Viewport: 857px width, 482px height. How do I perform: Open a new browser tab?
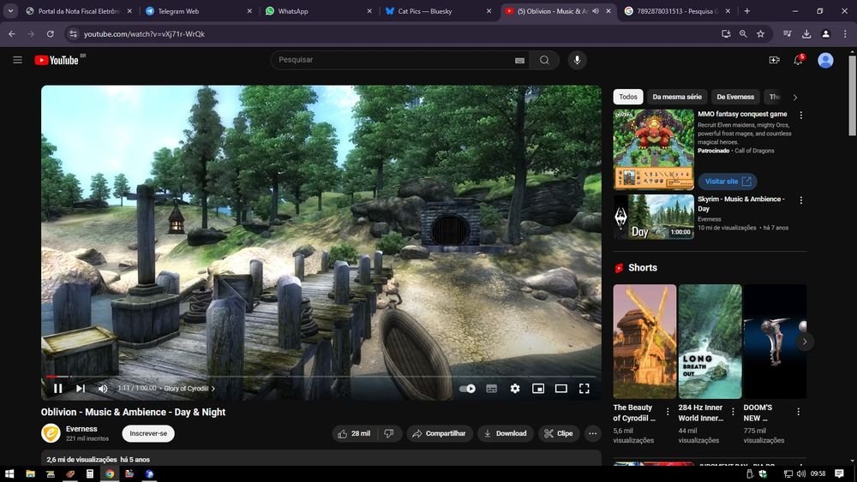(x=746, y=11)
